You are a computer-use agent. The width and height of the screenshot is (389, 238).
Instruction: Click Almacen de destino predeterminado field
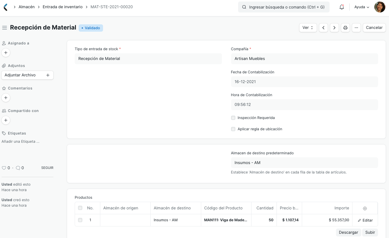[304, 163]
